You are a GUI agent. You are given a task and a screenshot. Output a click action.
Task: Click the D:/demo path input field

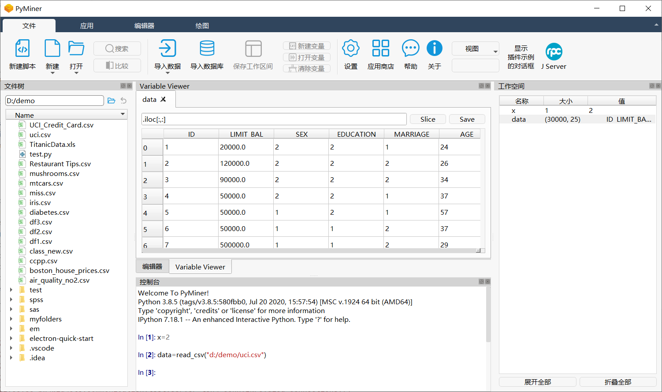tap(55, 101)
